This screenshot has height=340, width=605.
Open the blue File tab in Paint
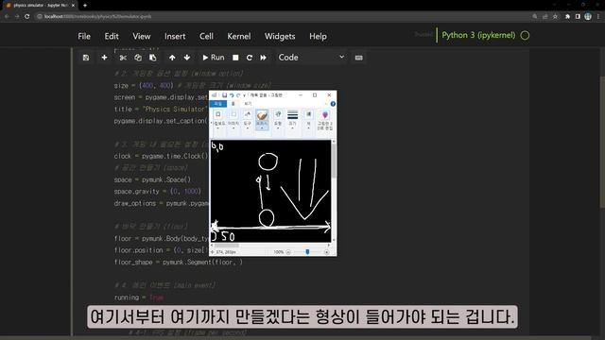[218, 104]
